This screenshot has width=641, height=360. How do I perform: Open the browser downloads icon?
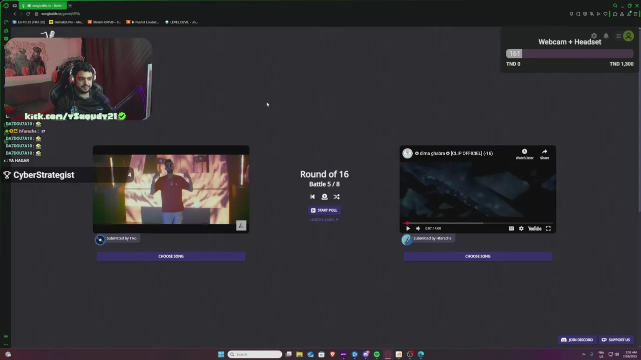[628, 13]
